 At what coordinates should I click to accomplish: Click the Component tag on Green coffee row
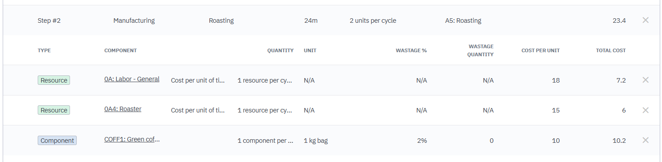tap(57, 141)
